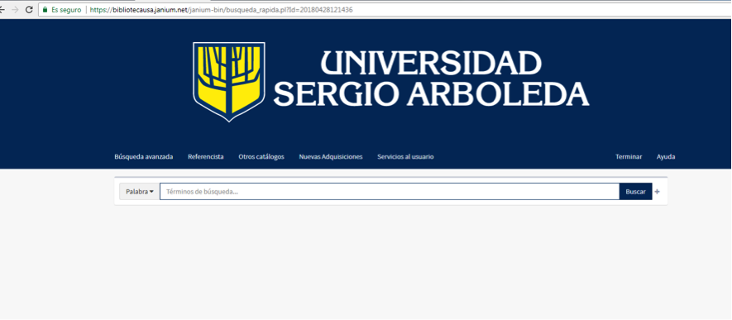Click the Ayuda link
Image resolution: width=732 pixels, height=320 pixels.
pos(666,157)
